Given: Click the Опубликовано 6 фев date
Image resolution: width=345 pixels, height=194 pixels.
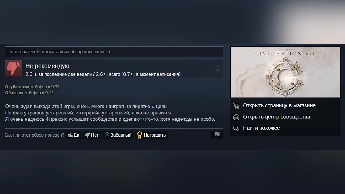Looking at the screenshot, I should tap(32, 87).
